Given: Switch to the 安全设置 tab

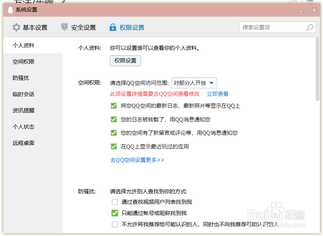Looking at the screenshot, I should pyautogui.click(x=78, y=27).
